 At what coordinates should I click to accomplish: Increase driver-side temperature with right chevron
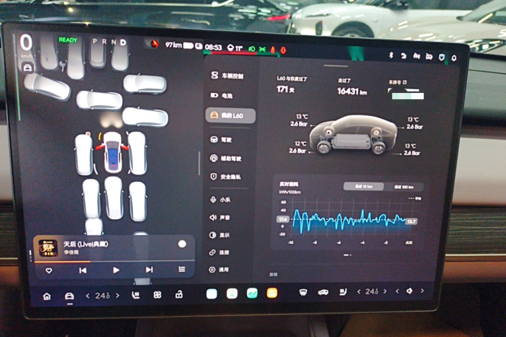(118, 295)
